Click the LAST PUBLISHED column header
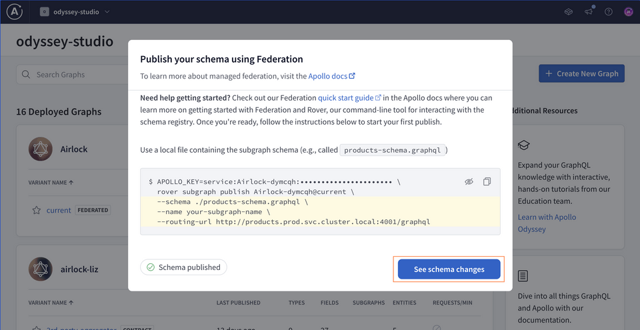 pyautogui.click(x=239, y=303)
